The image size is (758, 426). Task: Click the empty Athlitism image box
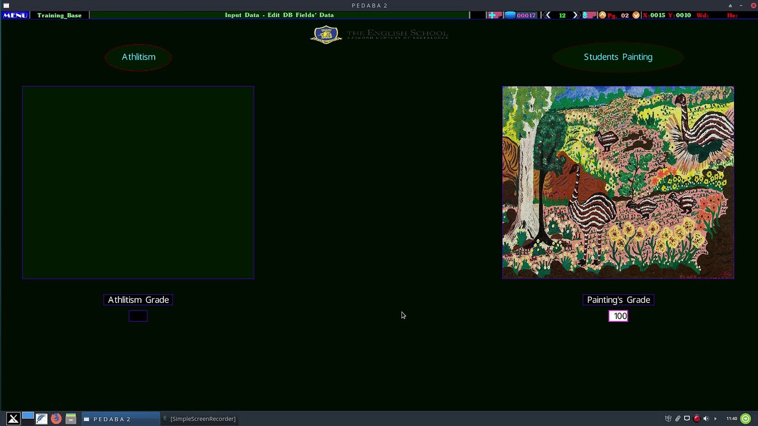(138, 182)
